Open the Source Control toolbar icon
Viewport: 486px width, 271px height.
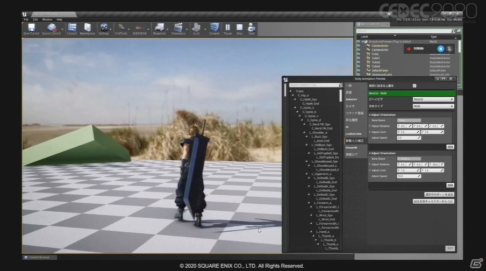tap(51, 29)
